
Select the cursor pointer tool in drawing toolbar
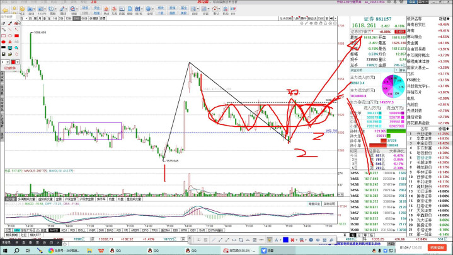point(269,240)
